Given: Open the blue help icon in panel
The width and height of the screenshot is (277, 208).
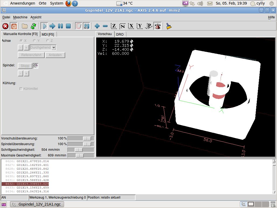Looking at the screenshot, I should (x=75, y=3).
